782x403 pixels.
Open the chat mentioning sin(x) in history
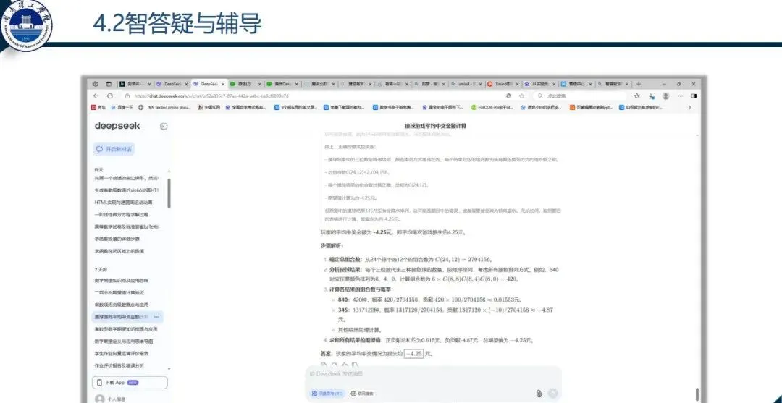(126, 190)
